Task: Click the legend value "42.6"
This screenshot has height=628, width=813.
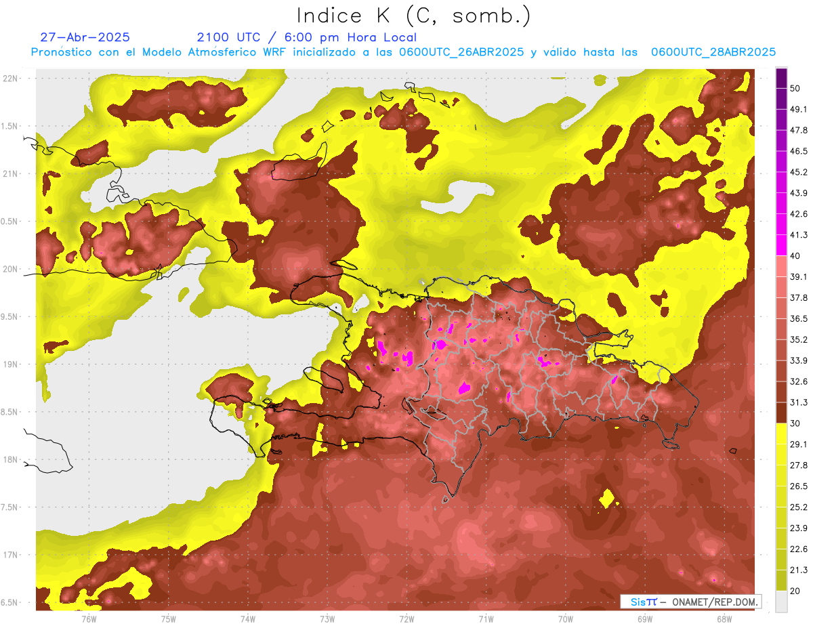Action: (x=799, y=214)
